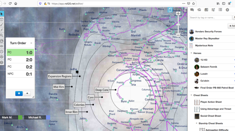Collapse the Cheat Sheets folder
This screenshot has width=235, height=131.
(192, 95)
